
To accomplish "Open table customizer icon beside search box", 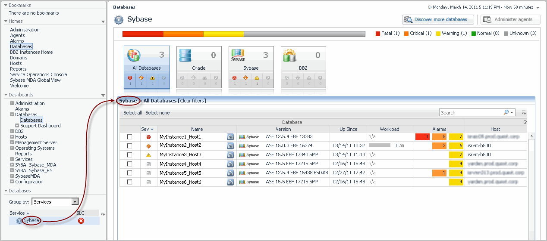I will 524,113.
